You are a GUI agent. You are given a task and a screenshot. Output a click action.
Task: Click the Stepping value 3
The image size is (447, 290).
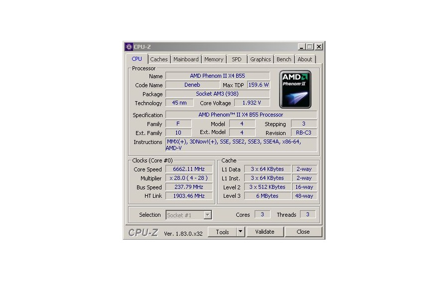(x=303, y=124)
